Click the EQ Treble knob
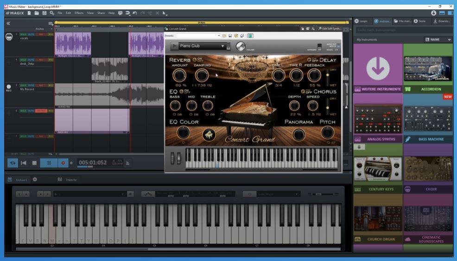 208,106
